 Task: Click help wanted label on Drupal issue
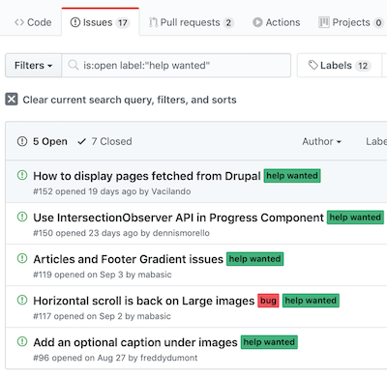[292, 176]
